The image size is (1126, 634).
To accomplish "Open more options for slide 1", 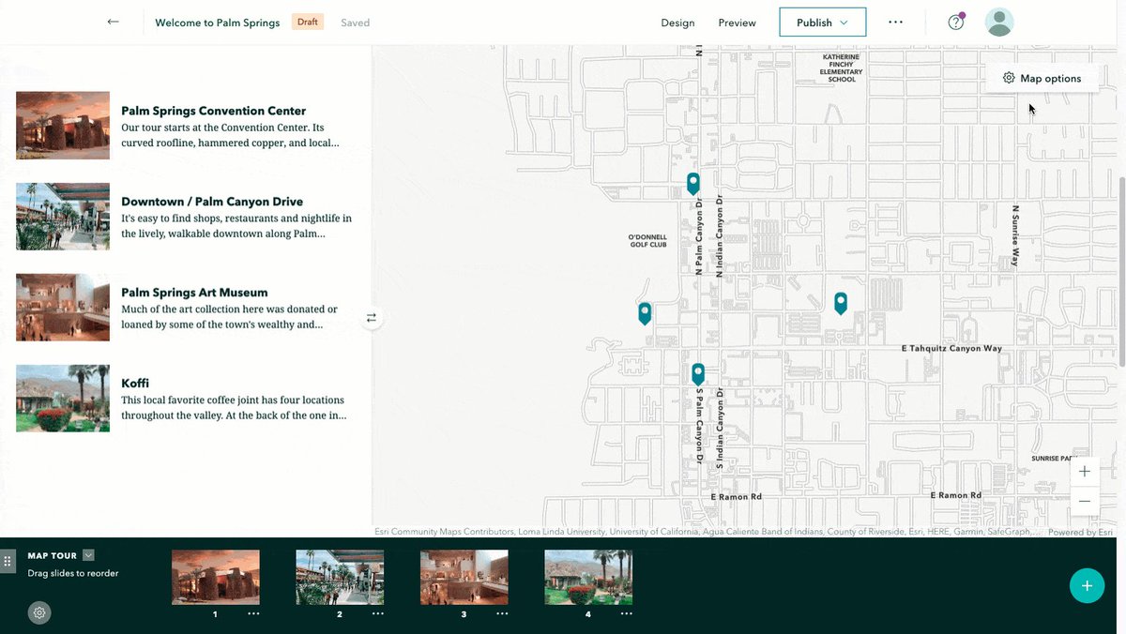I will 252,613.
